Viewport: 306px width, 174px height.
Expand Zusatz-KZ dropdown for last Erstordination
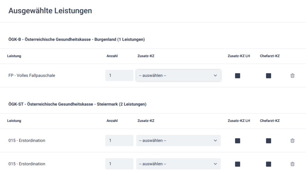pyautogui.click(x=178, y=164)
